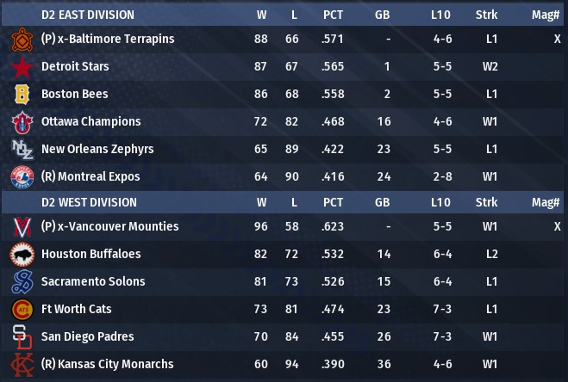
Task: Click the Houston Buffaloes logo icon
Action: pyautogui.click(x=22, y=255)
